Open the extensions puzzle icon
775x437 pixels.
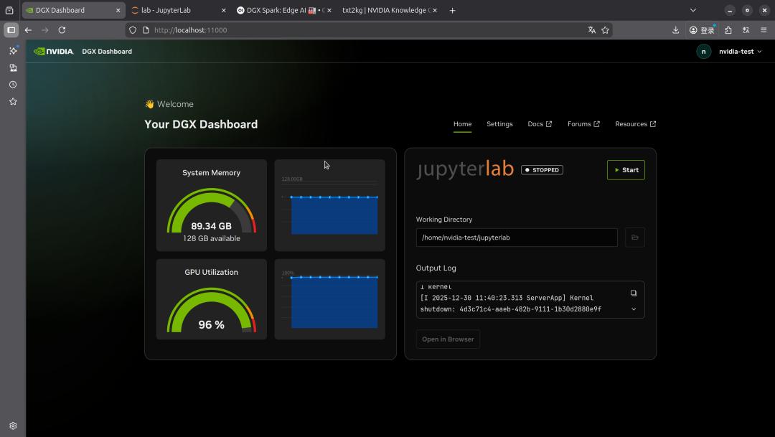(728, 30)
